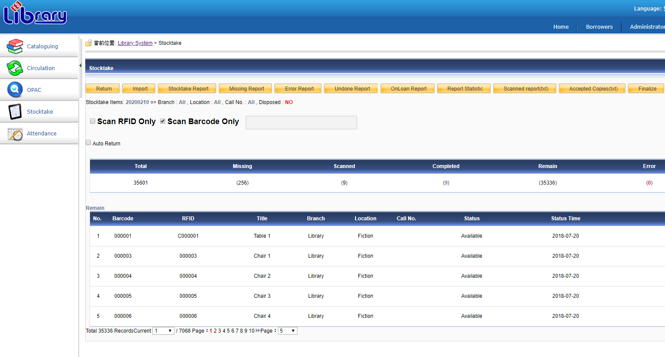Select Attendance in the side menu
Image resolution: width=665 pixels, height=357 pixels.
(42, 133)
